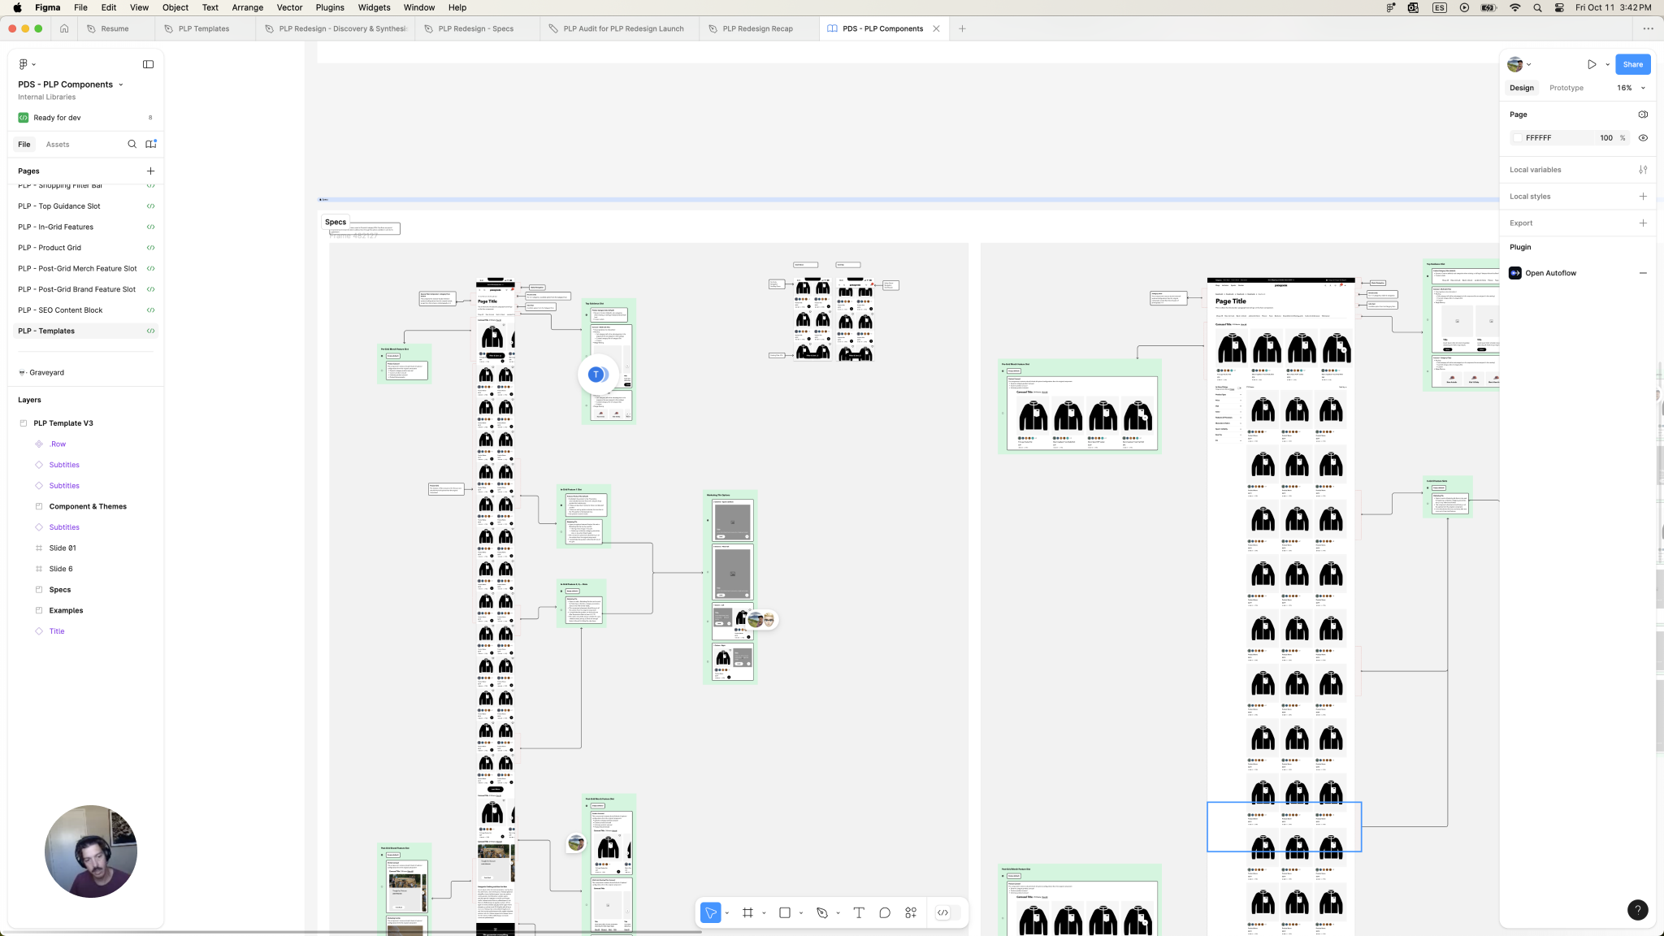Toggle the sidebar collapse icon
Image resolution: width=1664 pixels, height=936 pixels.
pos(148,64)
